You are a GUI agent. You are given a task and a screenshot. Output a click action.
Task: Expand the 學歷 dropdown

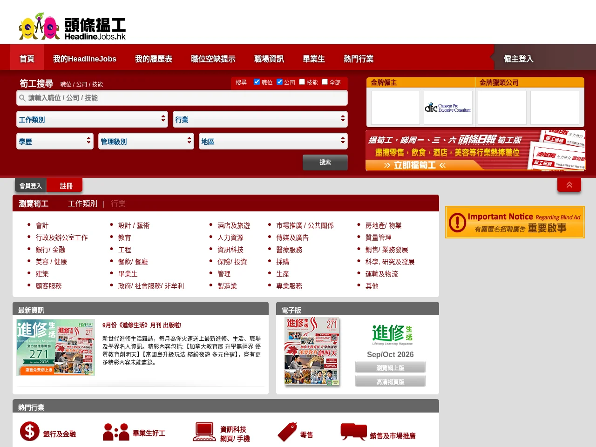tap(55, 141)
